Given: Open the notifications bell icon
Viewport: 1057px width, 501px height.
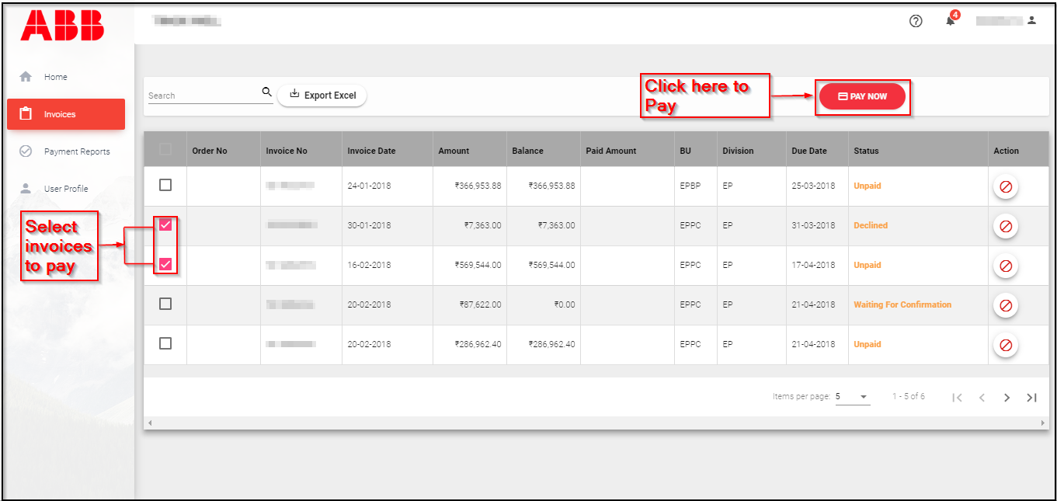Looking at the screenshot, I should point(950,21).
